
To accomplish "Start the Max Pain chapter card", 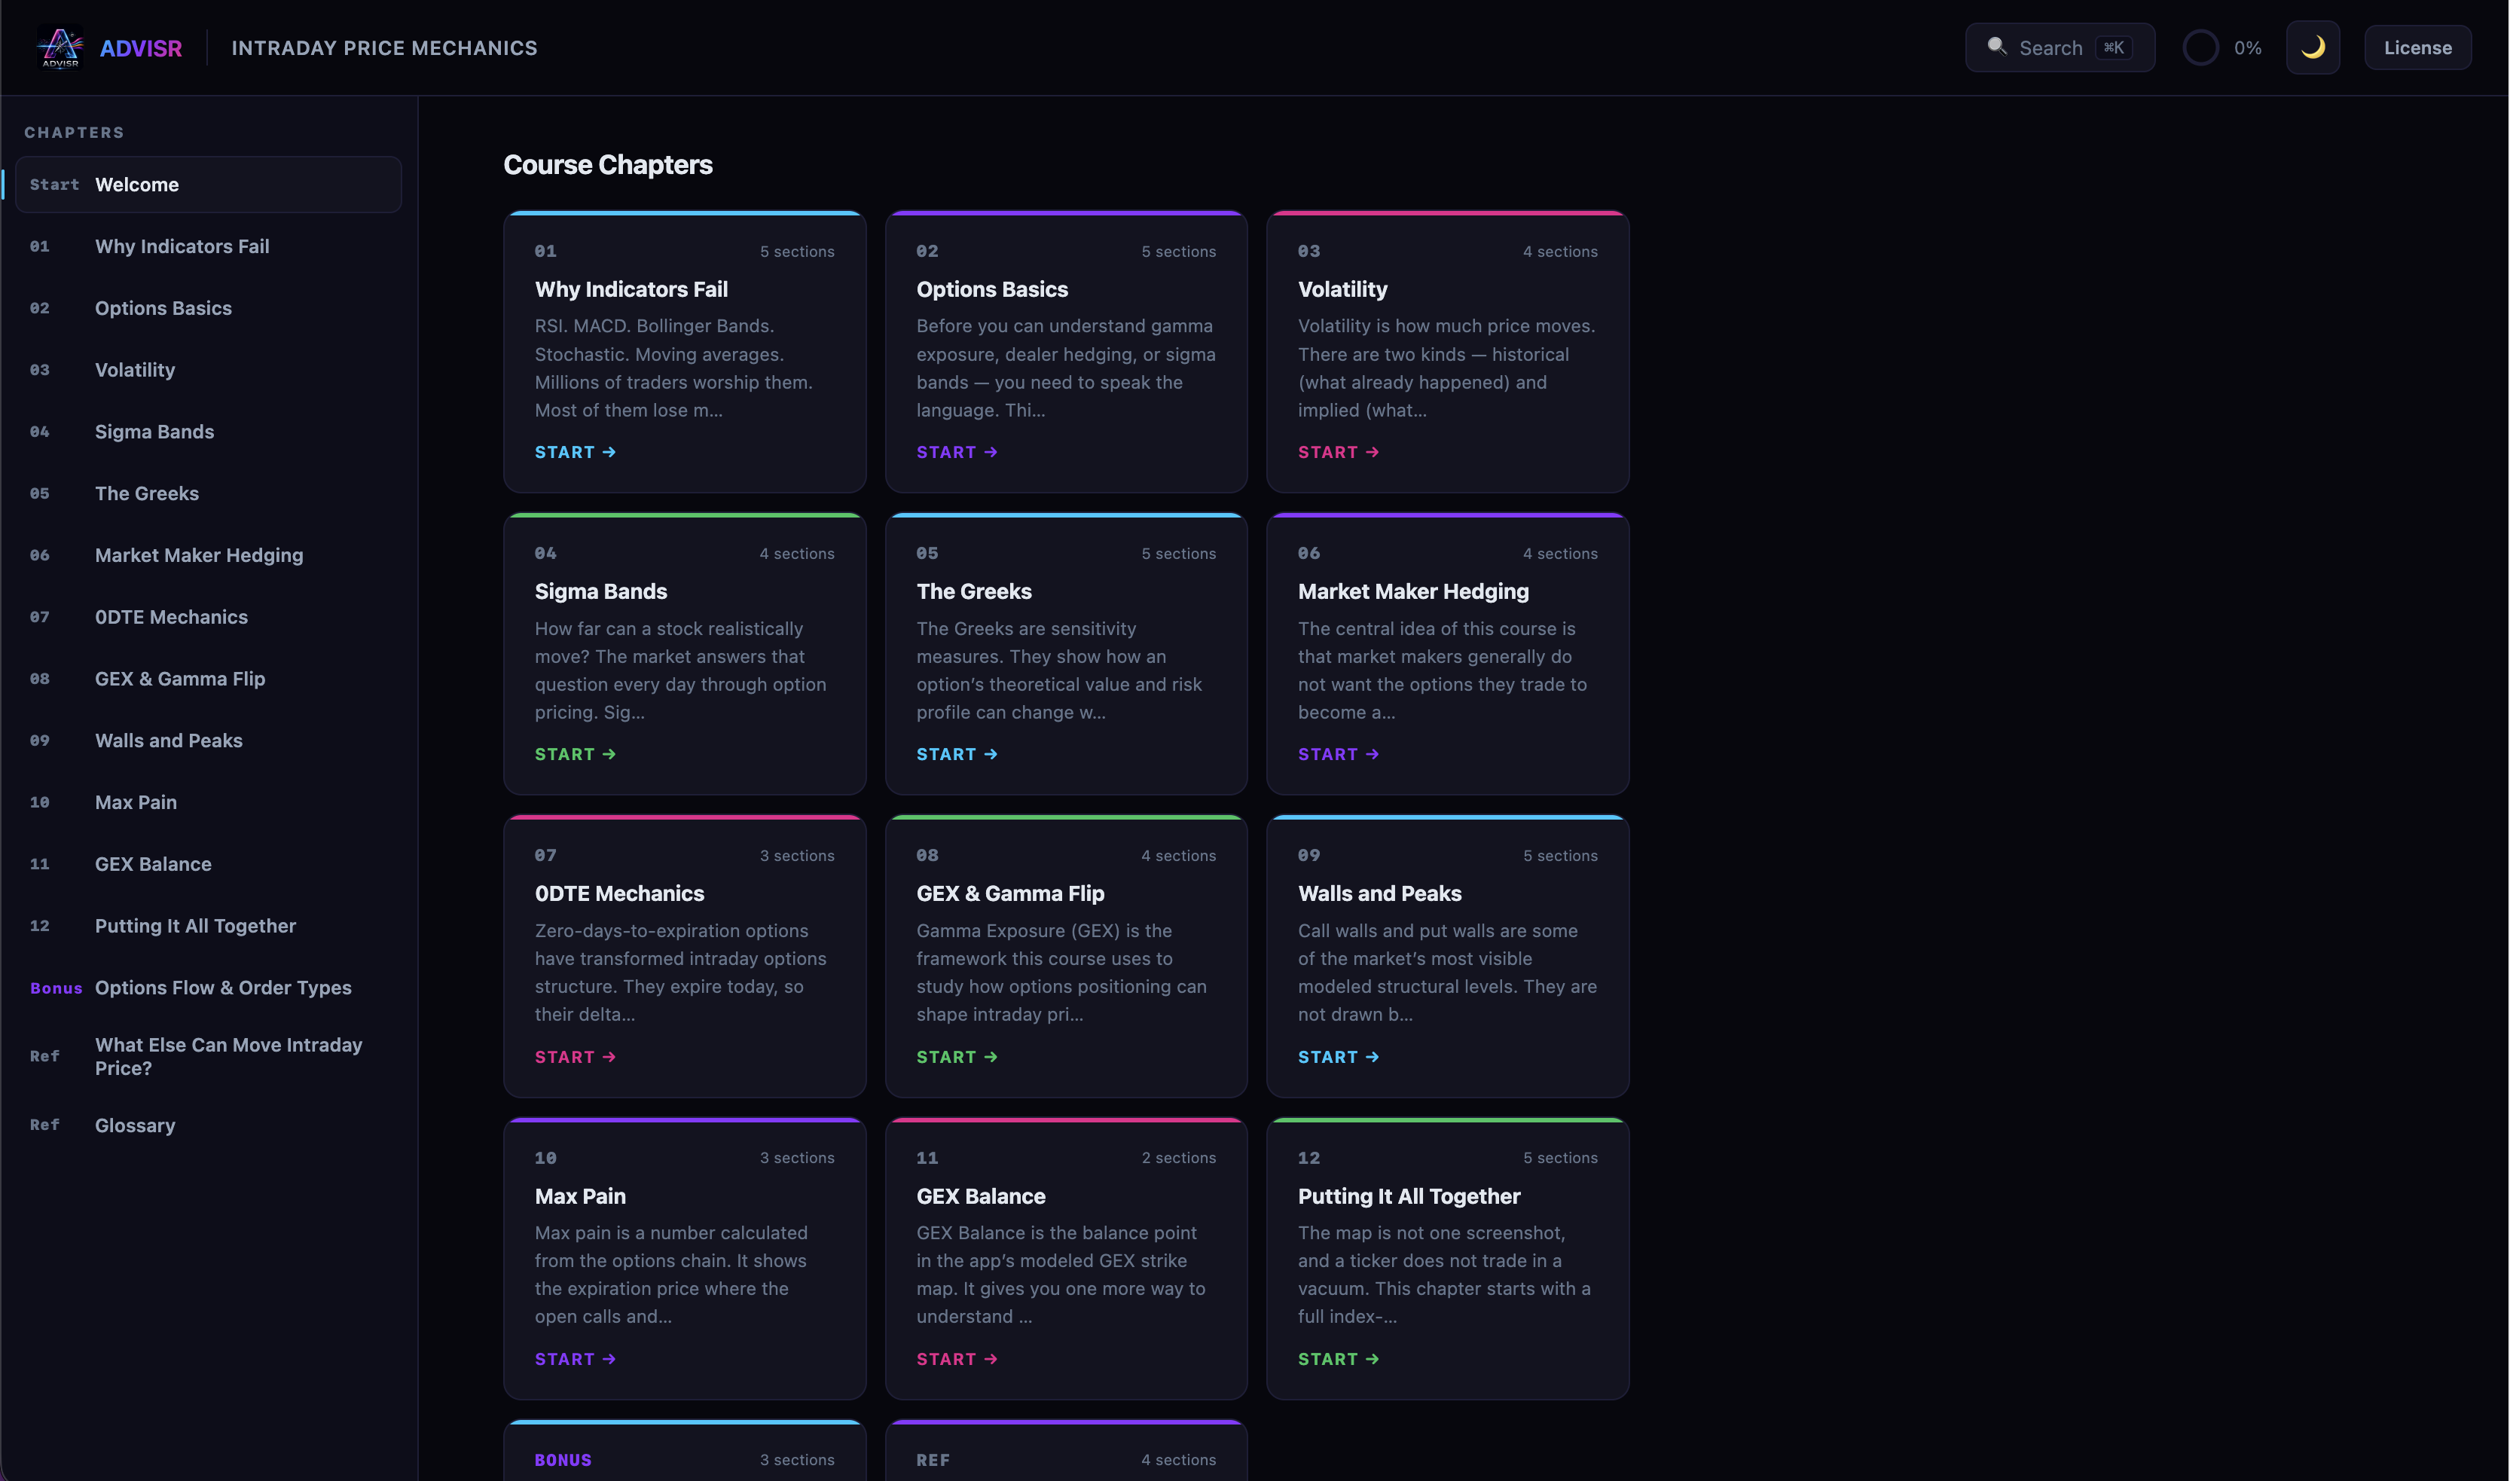I will pyautogui.click(x=575, y=1360).
